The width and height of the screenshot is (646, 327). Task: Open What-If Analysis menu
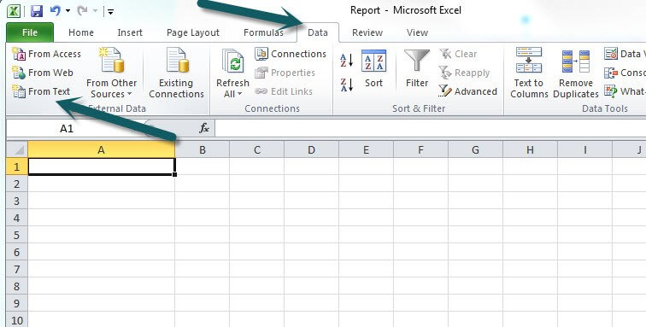click(625, 91)
